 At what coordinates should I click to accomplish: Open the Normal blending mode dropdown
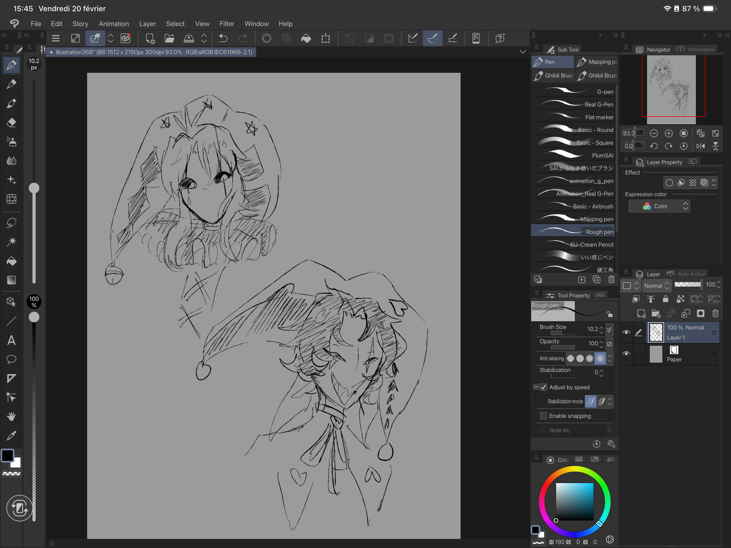coord(656,285)
